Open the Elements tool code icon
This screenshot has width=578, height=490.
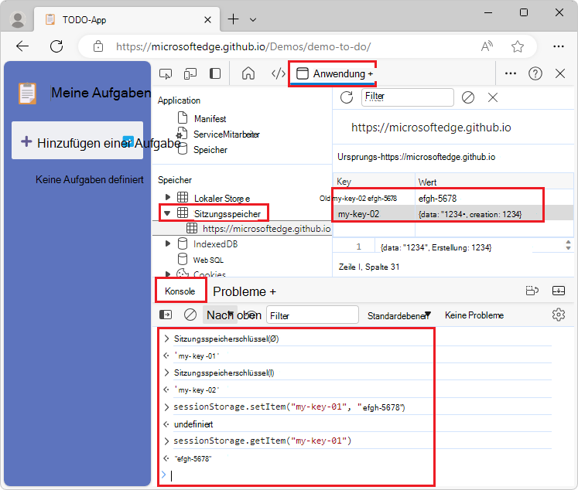[x=278, y=73]
